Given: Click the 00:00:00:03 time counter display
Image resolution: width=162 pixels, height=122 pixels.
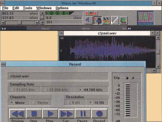Looking at the screenshot, I should [x=59, y=13].
